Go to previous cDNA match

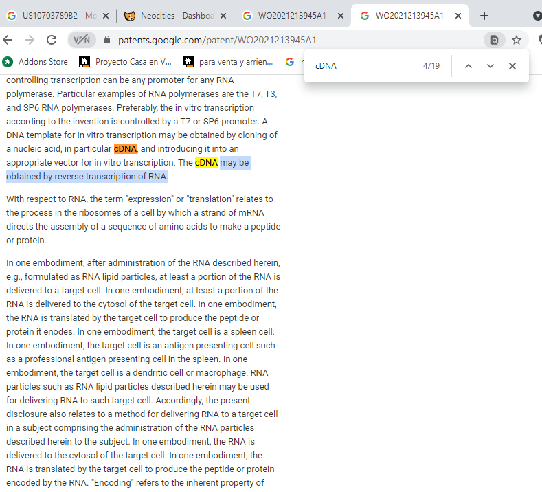coord(468,66)
